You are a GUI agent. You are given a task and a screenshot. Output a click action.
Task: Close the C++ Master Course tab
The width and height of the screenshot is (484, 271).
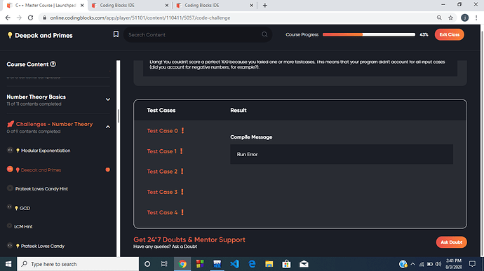82,5
